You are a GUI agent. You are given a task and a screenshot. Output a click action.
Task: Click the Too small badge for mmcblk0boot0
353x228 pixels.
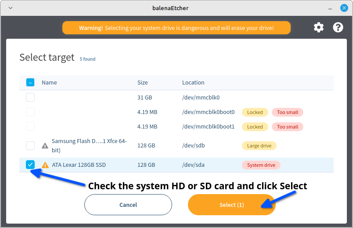(x=288, y=112)
